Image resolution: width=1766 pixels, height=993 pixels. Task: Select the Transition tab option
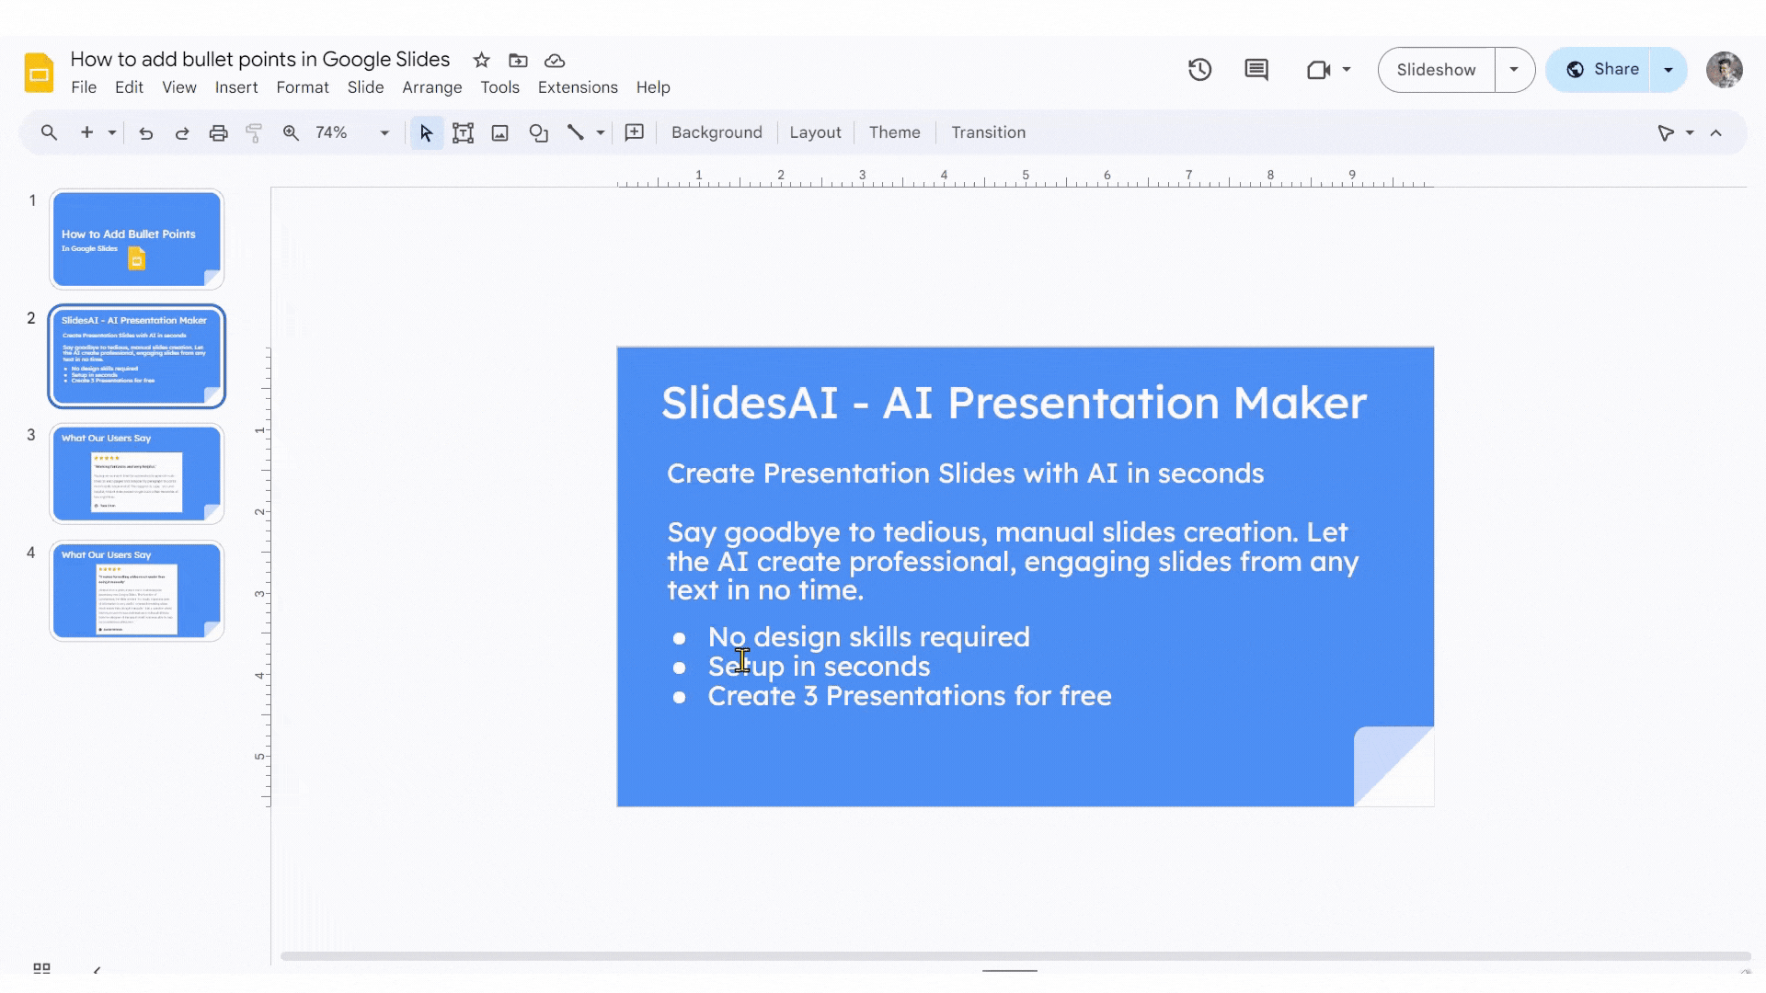[989, 132]
